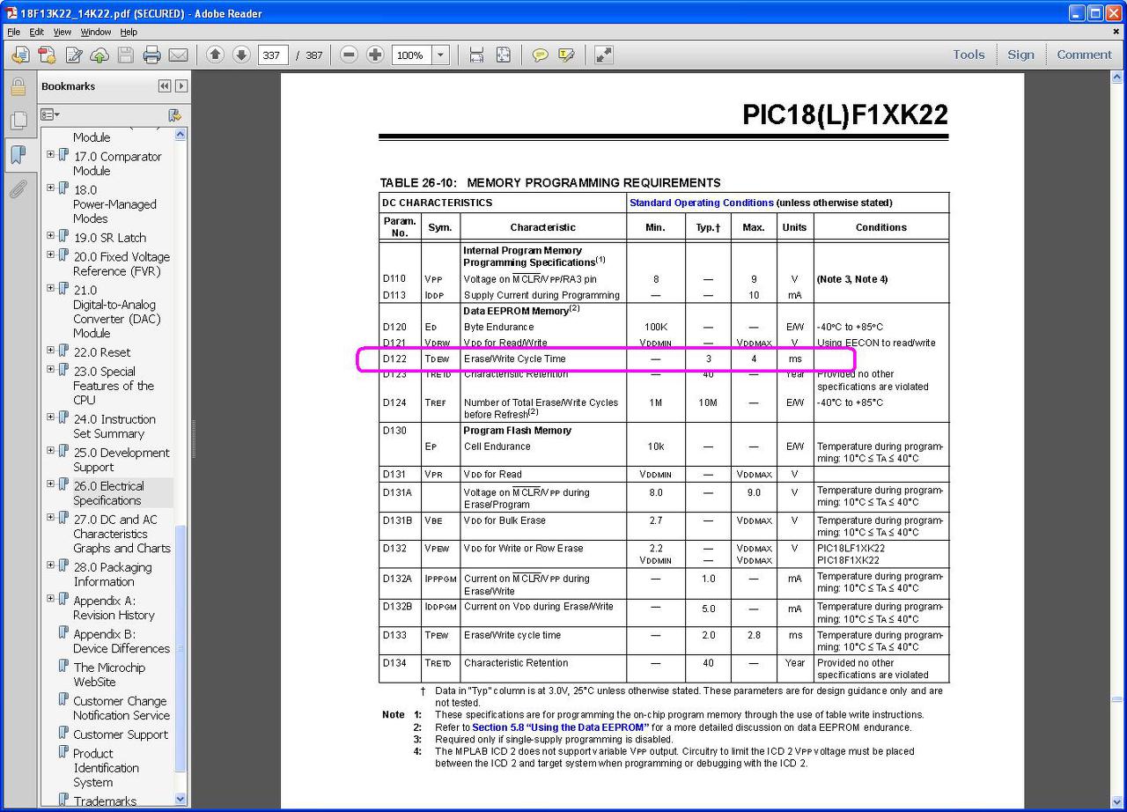
Task: Open the File menu
Action: [x=13, y=32]
